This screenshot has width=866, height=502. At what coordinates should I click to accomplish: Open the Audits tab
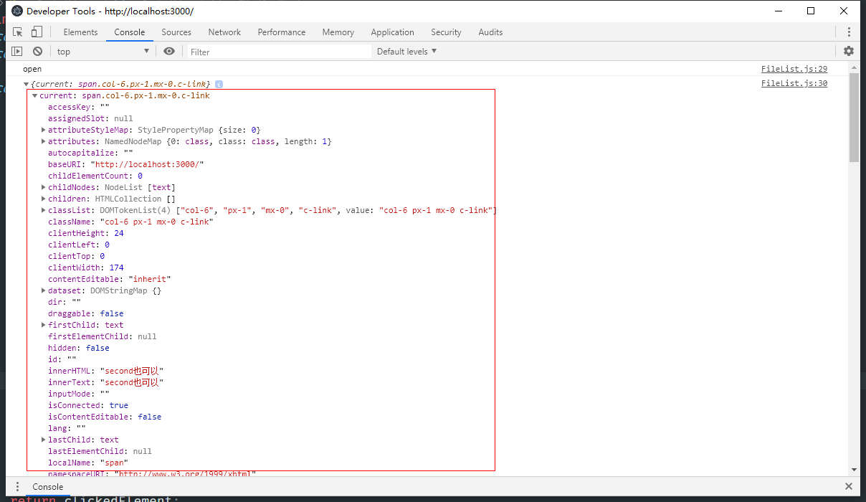click(490, 32)
